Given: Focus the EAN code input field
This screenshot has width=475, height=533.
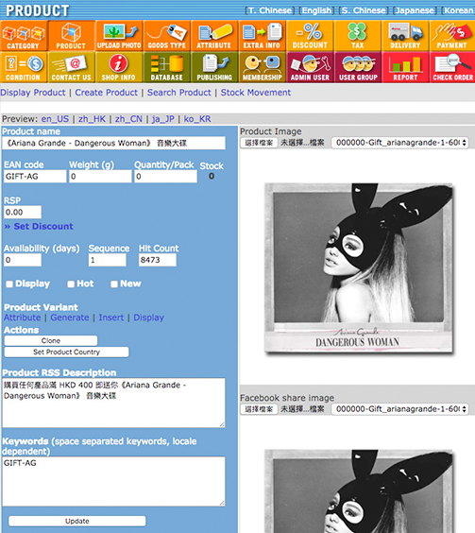Looking at the screenshot, I should point(35,177).
